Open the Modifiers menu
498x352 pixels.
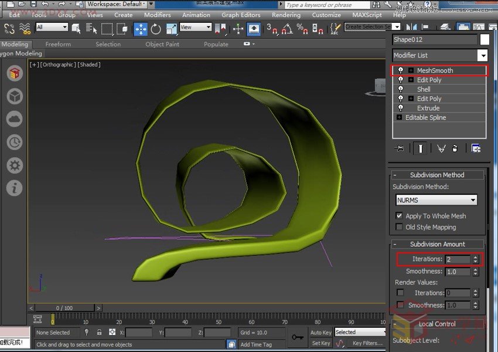click(x=157, y=15)
